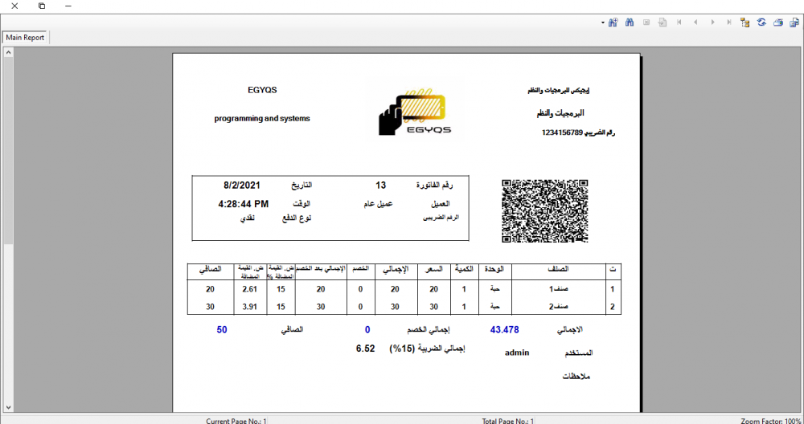
Task: Click the VAT amount 2.61 cell
Action: [x=250, y=289]
